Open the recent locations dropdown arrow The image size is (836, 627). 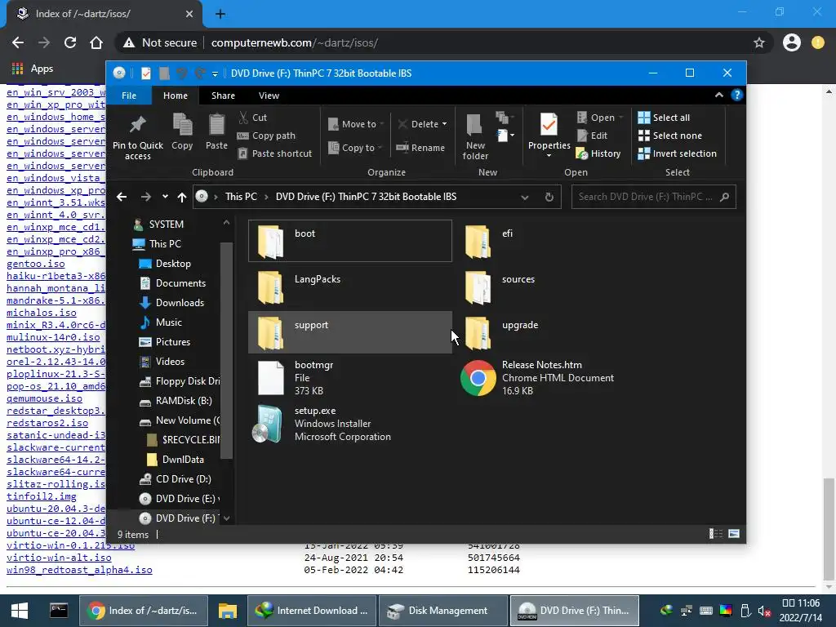click(x=165, y=197)
